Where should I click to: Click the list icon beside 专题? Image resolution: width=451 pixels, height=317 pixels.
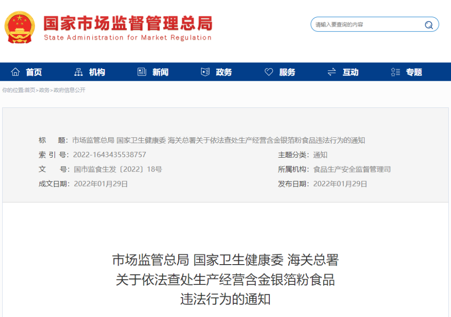tap(396, 71)
